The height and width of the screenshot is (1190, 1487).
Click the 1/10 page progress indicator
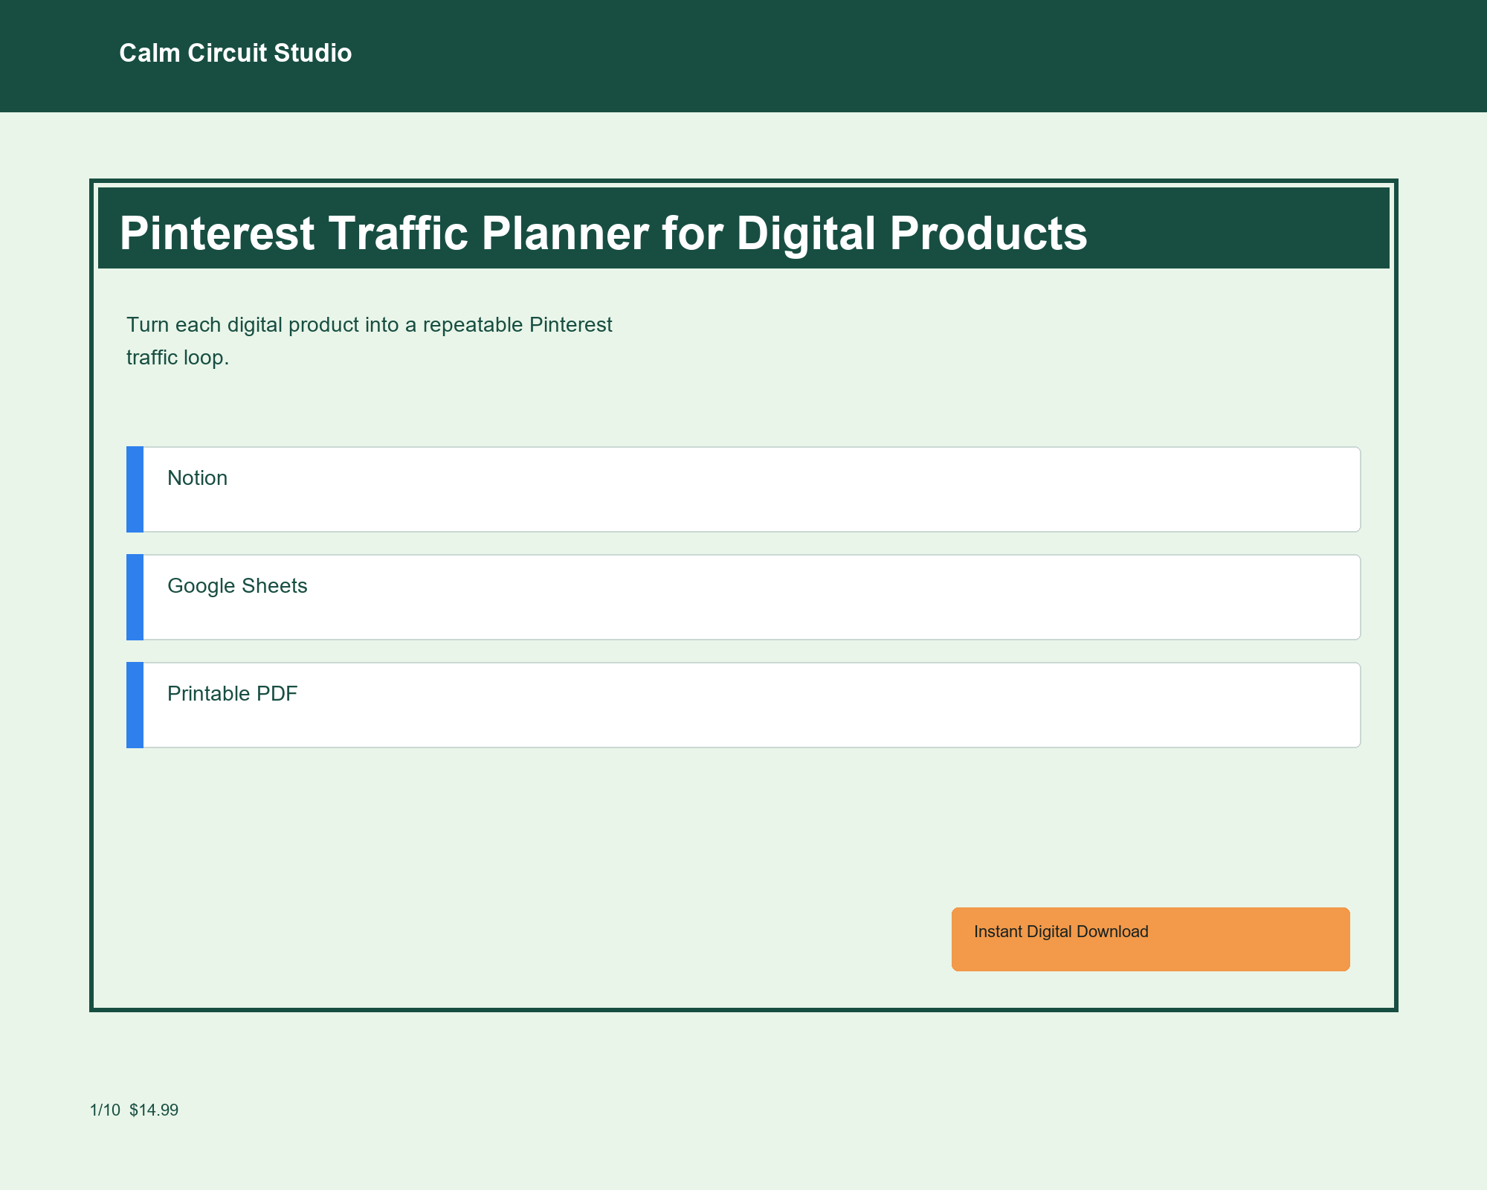[104, 1110]
